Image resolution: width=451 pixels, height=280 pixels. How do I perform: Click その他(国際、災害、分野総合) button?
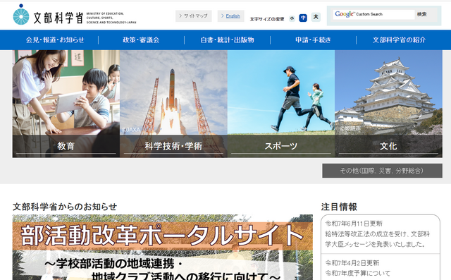click(382, 171)
